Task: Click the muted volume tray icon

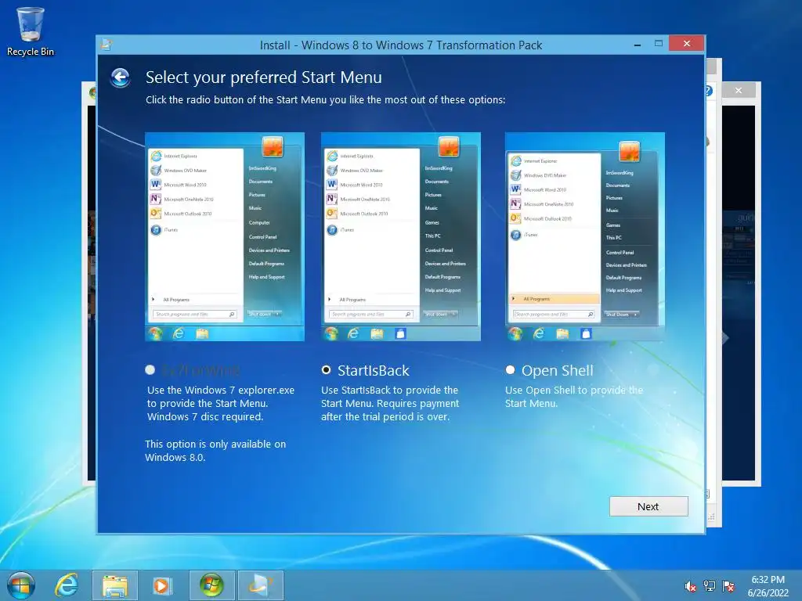Action: [690, 586]
